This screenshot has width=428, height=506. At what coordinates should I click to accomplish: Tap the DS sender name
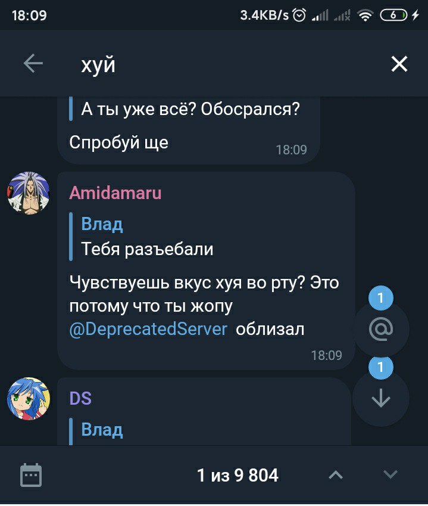pos(80,398)
